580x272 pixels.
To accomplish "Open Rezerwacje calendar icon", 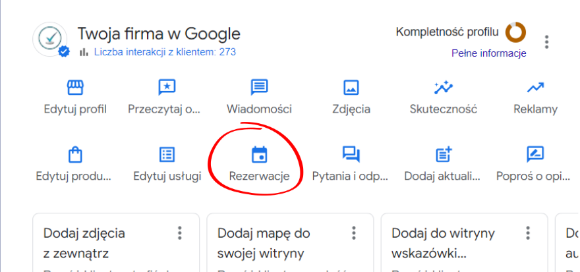I will click(259, 155).
